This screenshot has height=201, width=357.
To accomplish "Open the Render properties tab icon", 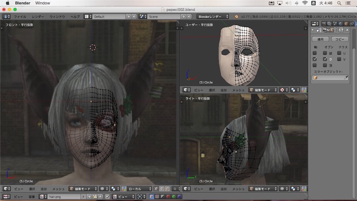I will pos(324,23).
